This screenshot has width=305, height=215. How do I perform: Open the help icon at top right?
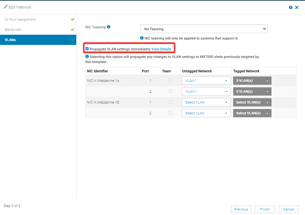pos(290,7)
